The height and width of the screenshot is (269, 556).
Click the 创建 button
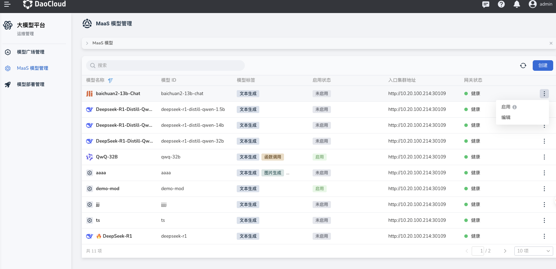coord(543,65)
